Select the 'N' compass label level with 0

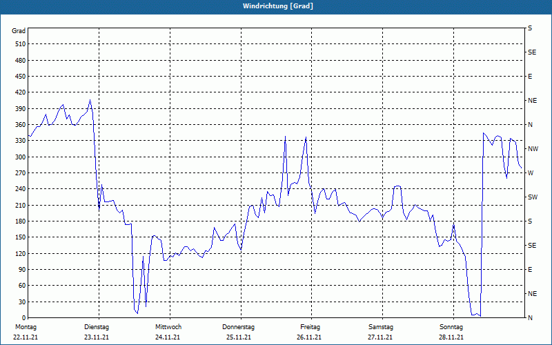(530, 318)
